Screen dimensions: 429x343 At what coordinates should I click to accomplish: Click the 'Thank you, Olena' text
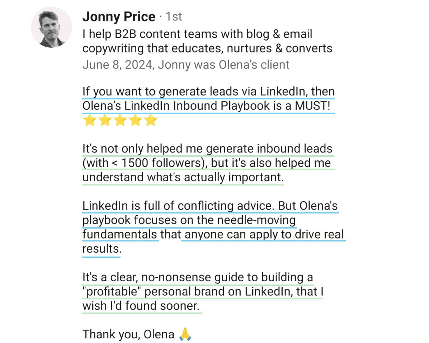128,334
